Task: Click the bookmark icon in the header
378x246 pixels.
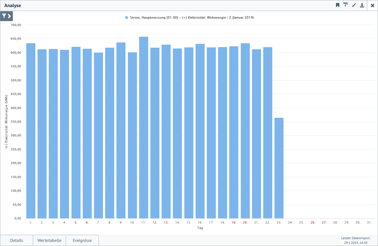Action: [x=337, y=5]
